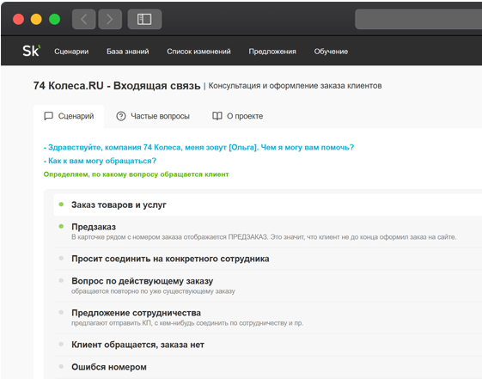Open Обучение in the top navigation

[x=331, y=52]
